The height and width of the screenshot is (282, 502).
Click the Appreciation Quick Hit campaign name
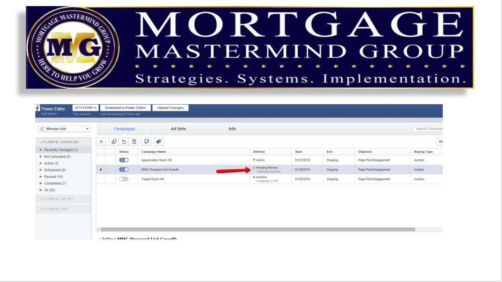pyautogui.click(x=156, y=160)
